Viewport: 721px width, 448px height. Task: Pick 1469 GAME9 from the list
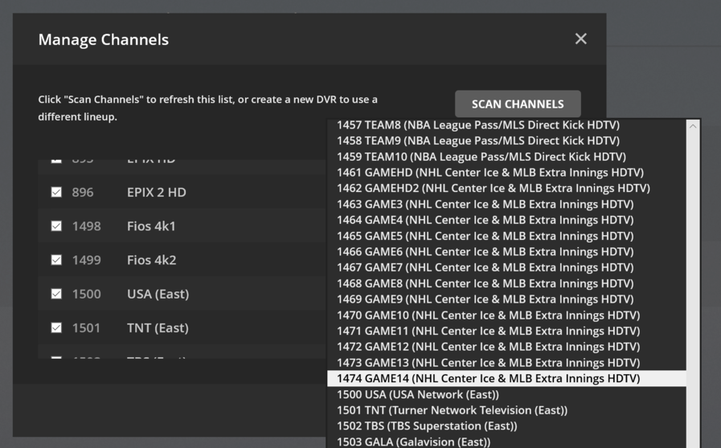(506, 299)
